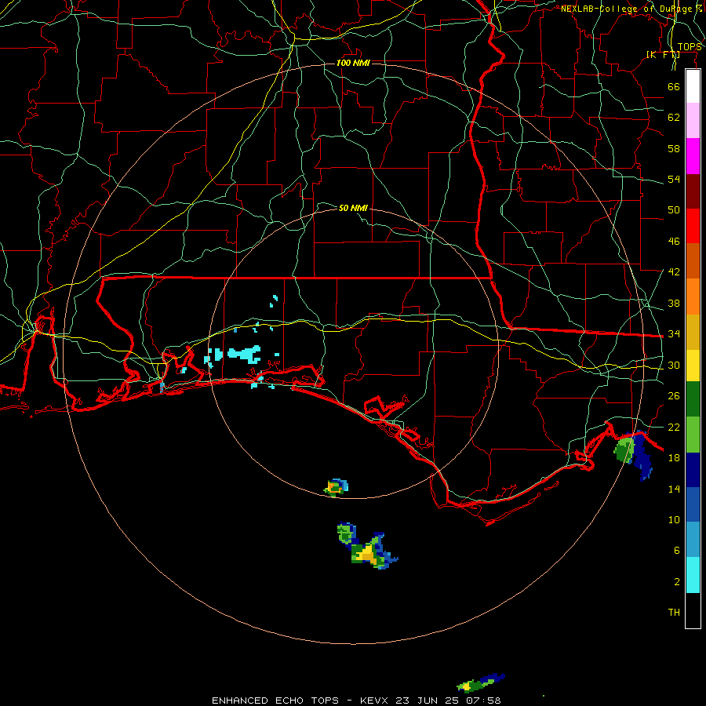The height and width of the screenshot is (706, 706).
Task: Click the "42" legend value
Action: (674, 272)
